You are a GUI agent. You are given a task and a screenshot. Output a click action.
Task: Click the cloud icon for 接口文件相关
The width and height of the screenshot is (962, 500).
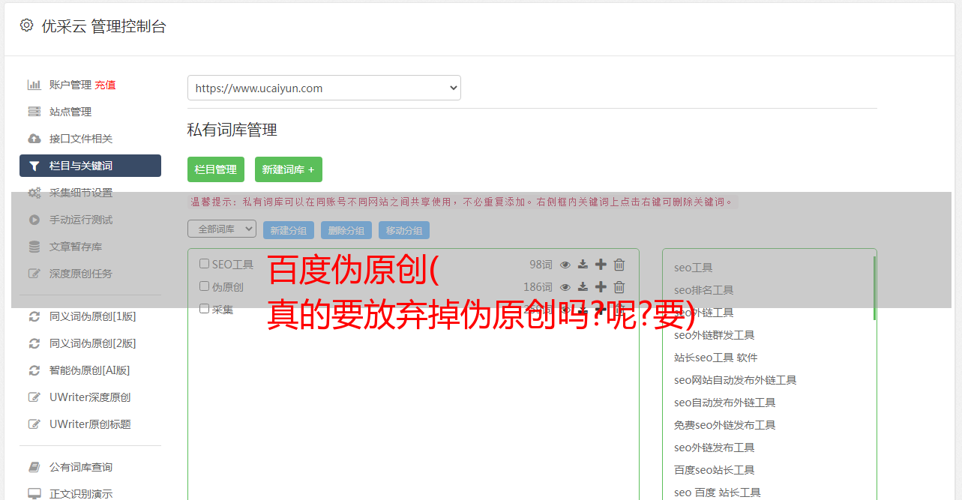click(34, 139)
